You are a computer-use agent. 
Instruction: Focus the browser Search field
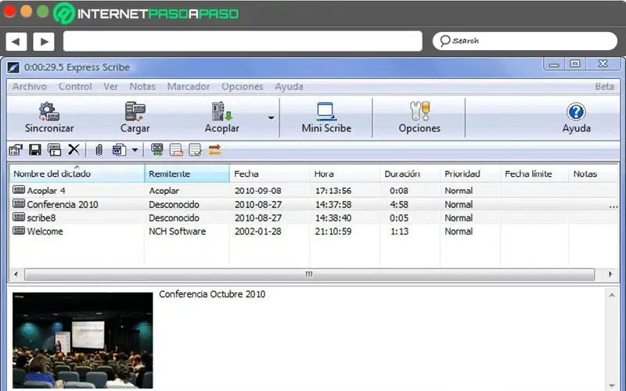pos(525,41)
